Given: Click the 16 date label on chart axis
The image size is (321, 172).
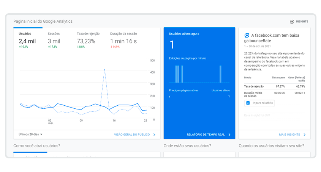Looking at the screenshot, I should click(114, 120).
